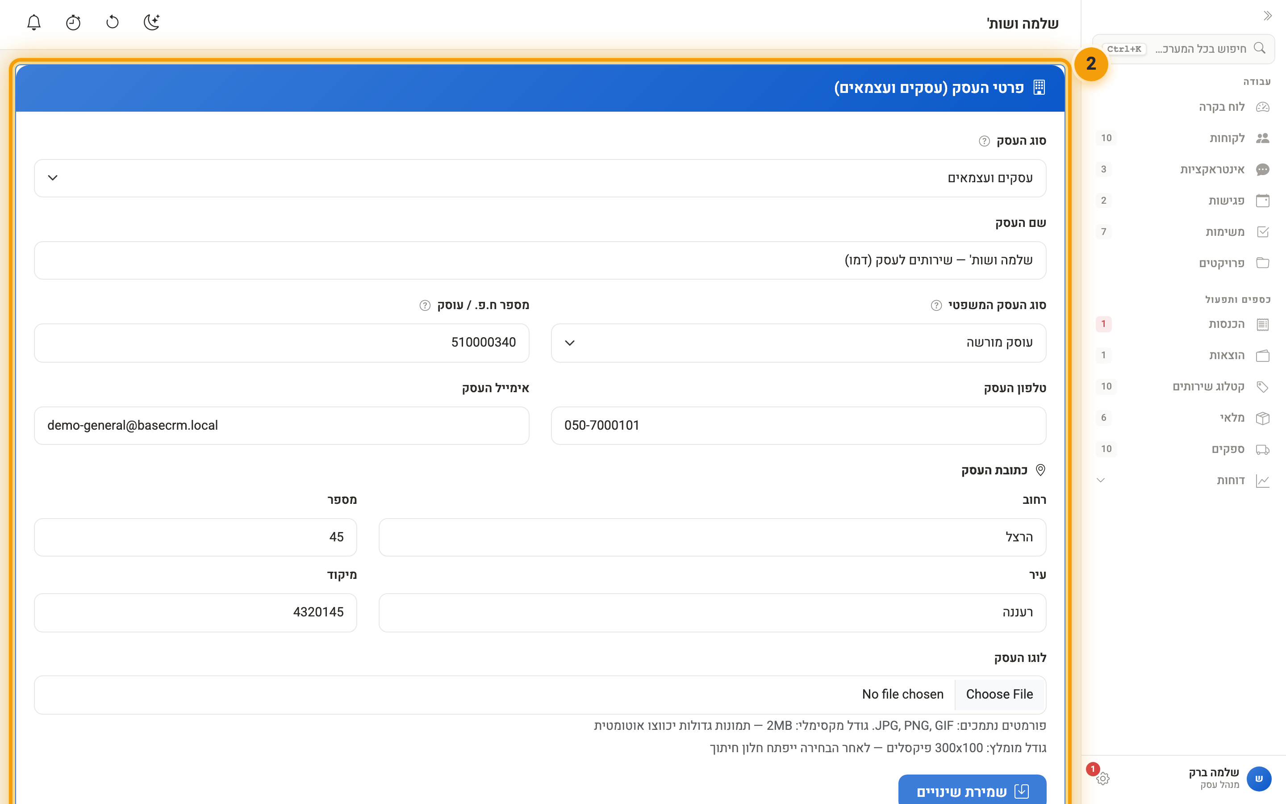Click the global search field חיפוש בכל המערכת

click(1183, 49)
